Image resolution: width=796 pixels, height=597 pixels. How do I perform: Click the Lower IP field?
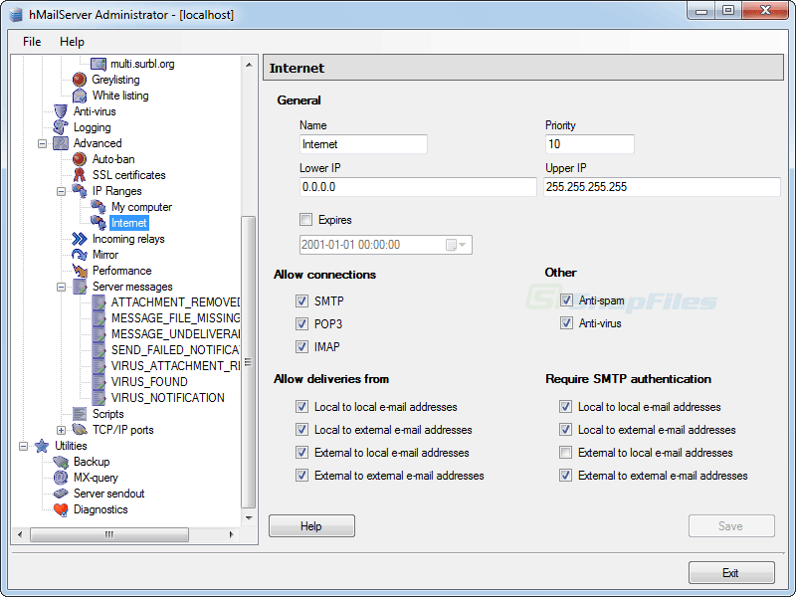(x=418, y=187)
